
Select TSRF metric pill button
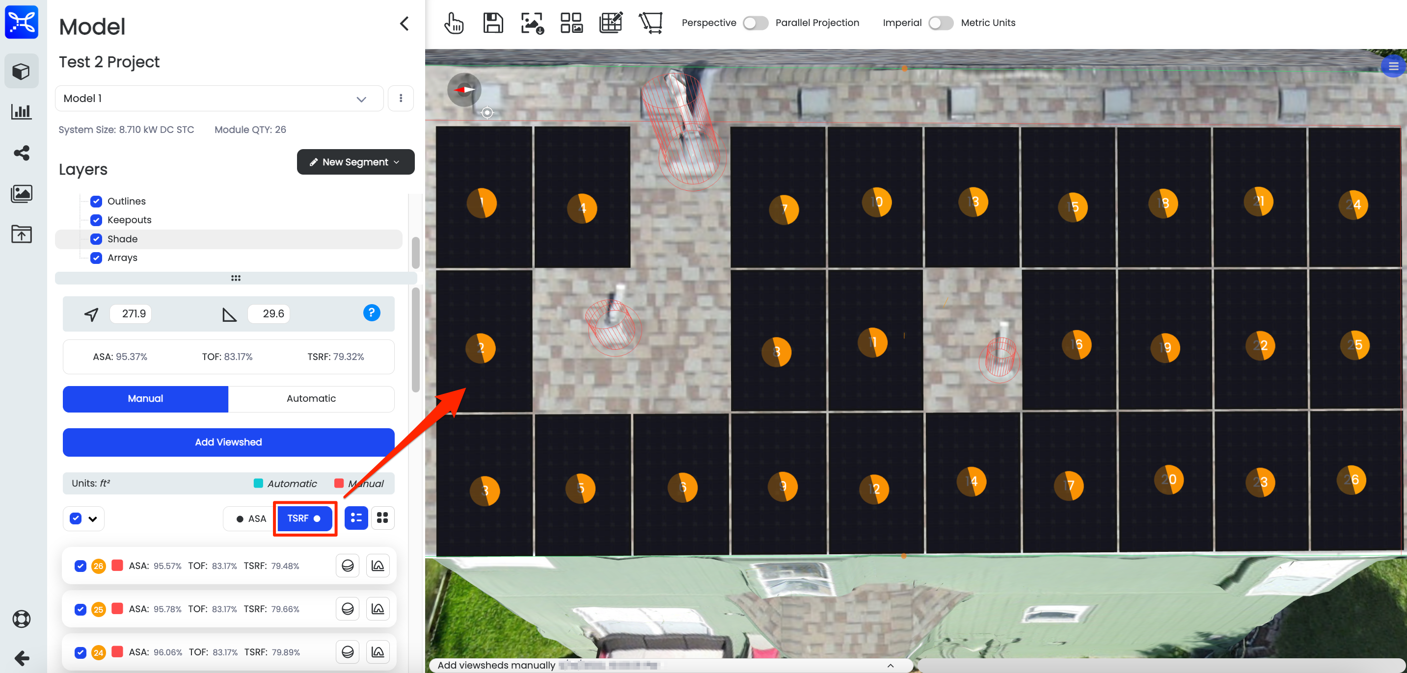click(x=304, y=518)
